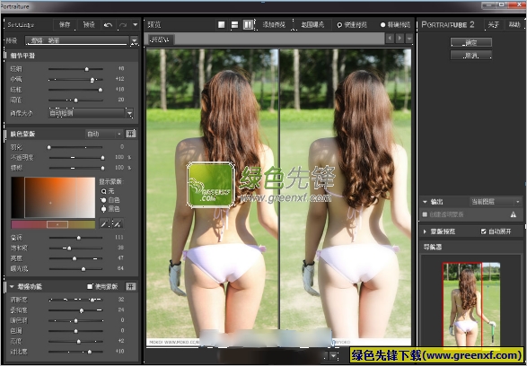Select the fast preview radio option
Screen dimensions: 527x366
[x=339, y=25]
